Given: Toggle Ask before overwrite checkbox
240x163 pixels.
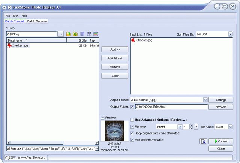Looking at the screenshot, I should click(x=132, y=140).
